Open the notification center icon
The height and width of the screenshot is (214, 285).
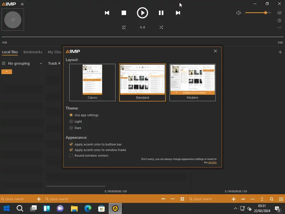click(277, 209)
